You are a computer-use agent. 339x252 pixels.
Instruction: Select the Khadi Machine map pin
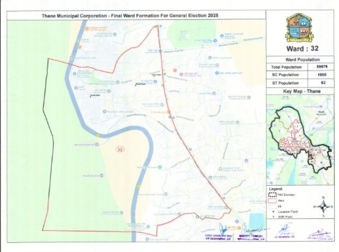click(x=102, y=175)
